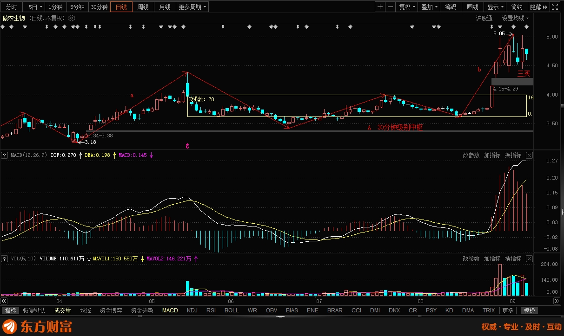Select 月线 monthly tab

165,7
